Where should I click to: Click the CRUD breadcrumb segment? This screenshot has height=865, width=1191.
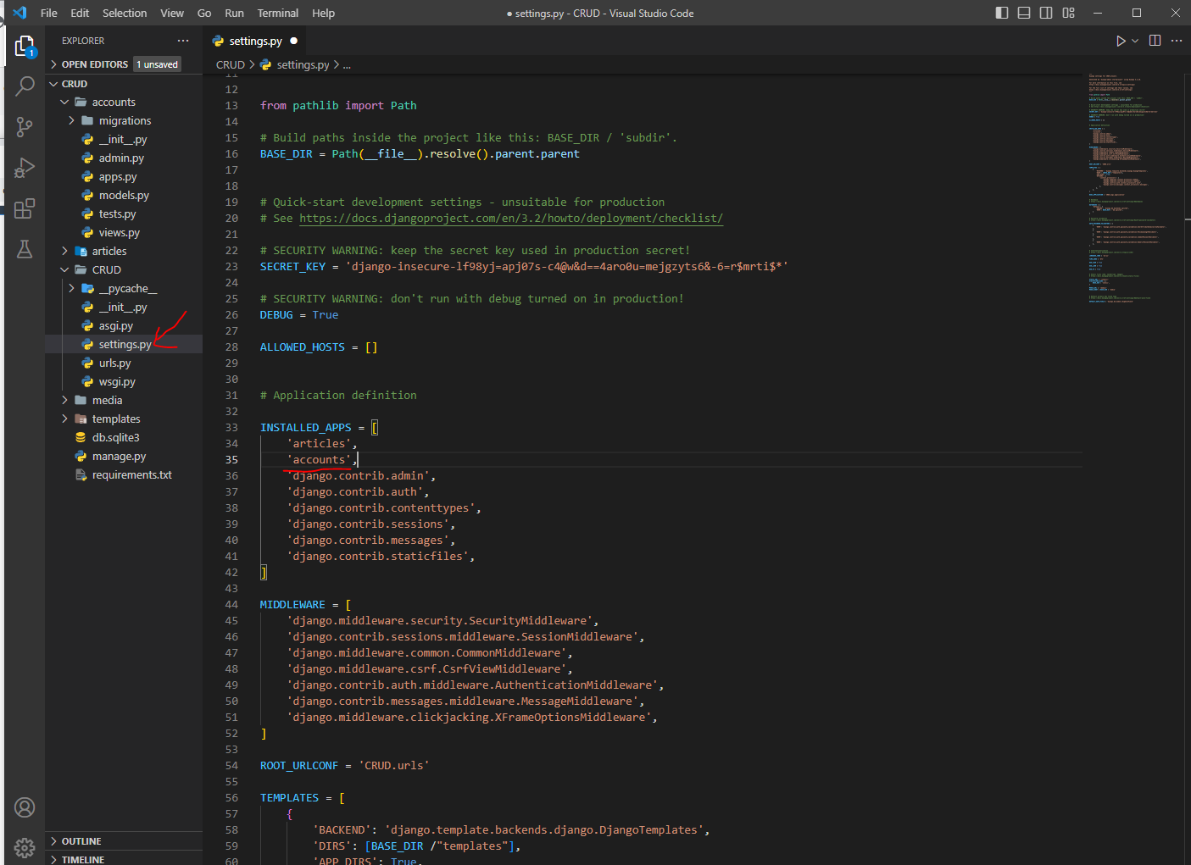[x=230, y=64]
